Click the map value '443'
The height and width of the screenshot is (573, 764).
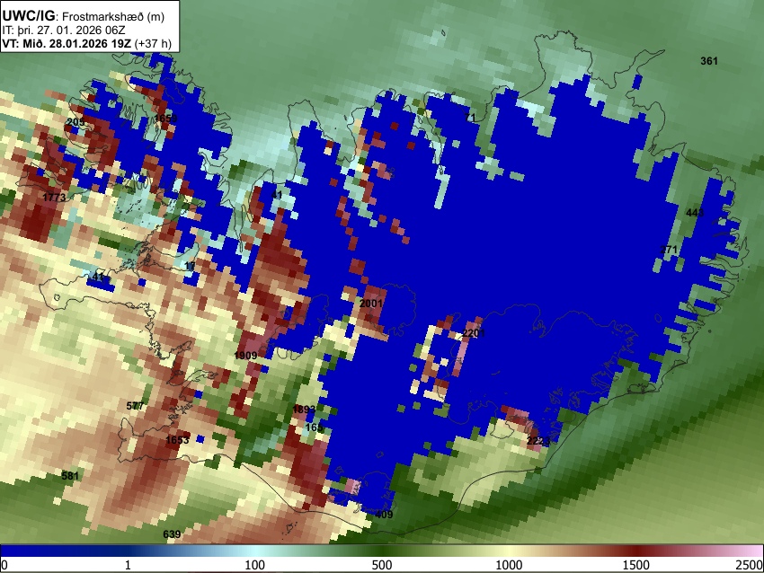[694, 213]
